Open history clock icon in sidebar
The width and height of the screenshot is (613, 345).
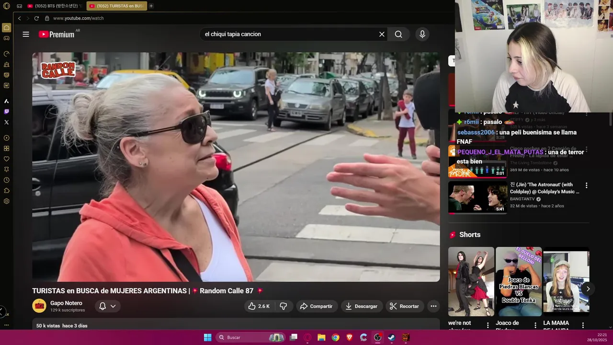(6, 180)
